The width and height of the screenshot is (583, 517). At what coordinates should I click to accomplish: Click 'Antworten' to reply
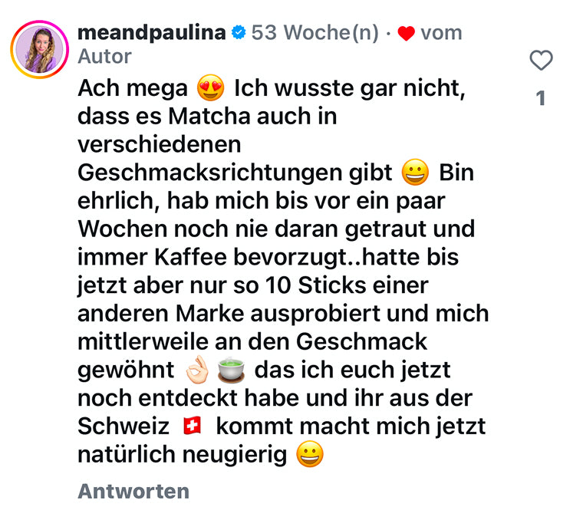[133, 491]
